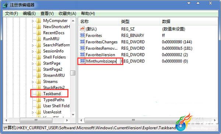This screenshot has height=134, width=221.
Task: Click the tree pane horizontal scroll left arrow
Action: coord(6,120)
